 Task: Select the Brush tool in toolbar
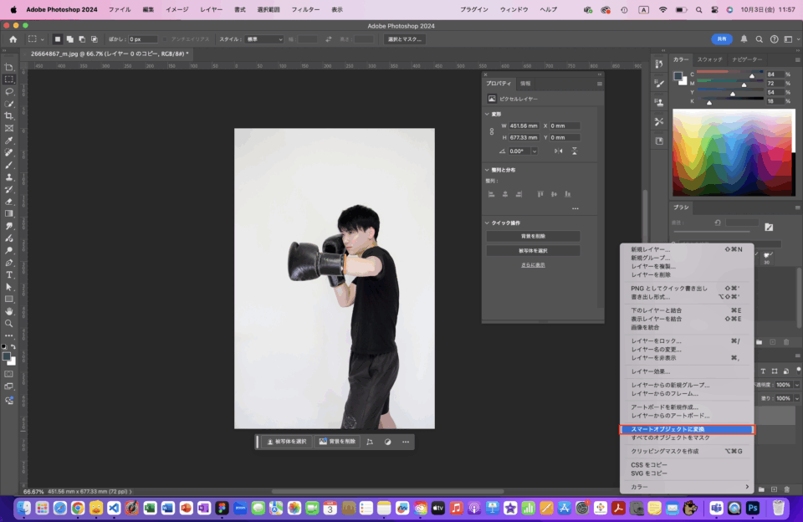pyautogui.click(x=9, y=165)
